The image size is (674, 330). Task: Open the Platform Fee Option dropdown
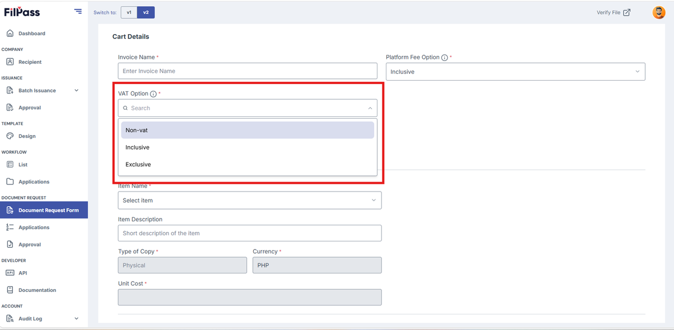point(515,72)
